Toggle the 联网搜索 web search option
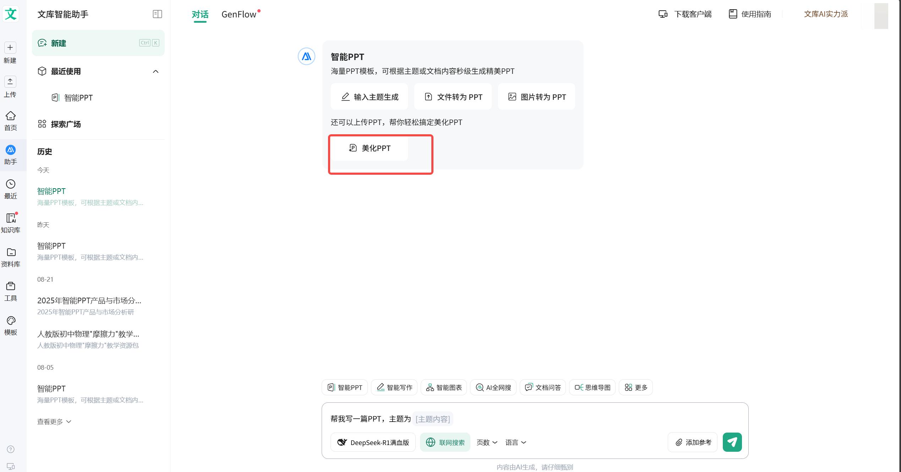 [445, 442]
